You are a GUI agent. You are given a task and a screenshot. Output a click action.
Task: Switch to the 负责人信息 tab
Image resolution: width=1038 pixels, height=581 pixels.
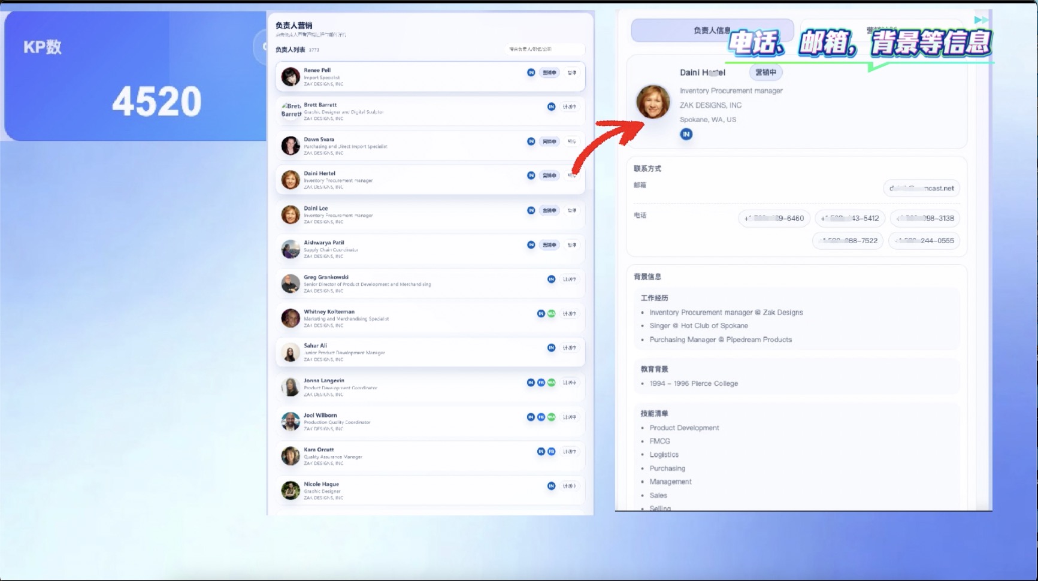(712, 31)
